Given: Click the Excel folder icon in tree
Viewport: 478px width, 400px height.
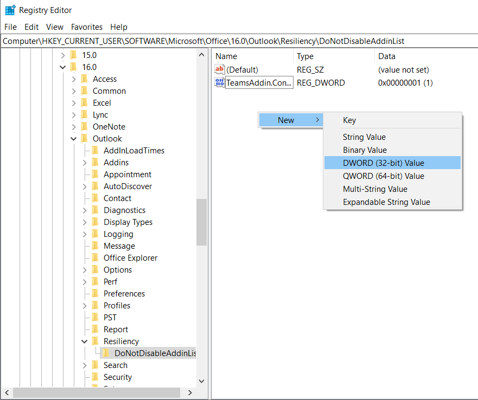Looking at the screenshot, I should (85, 103).
